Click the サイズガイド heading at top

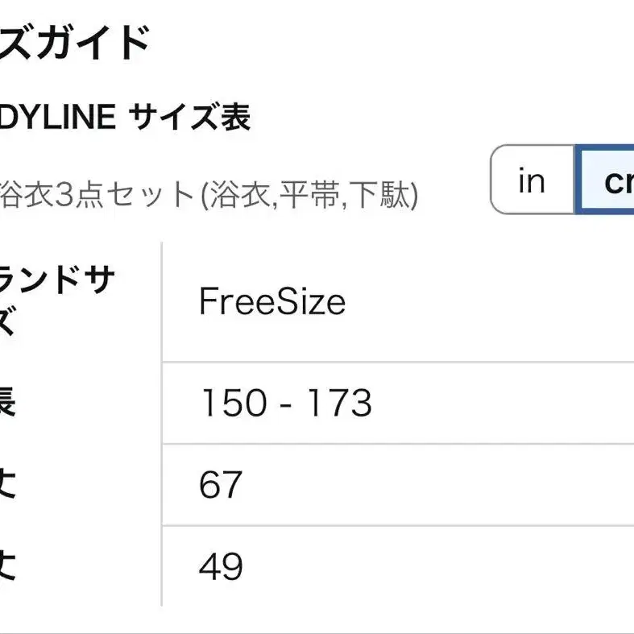(x=74, y=42)
